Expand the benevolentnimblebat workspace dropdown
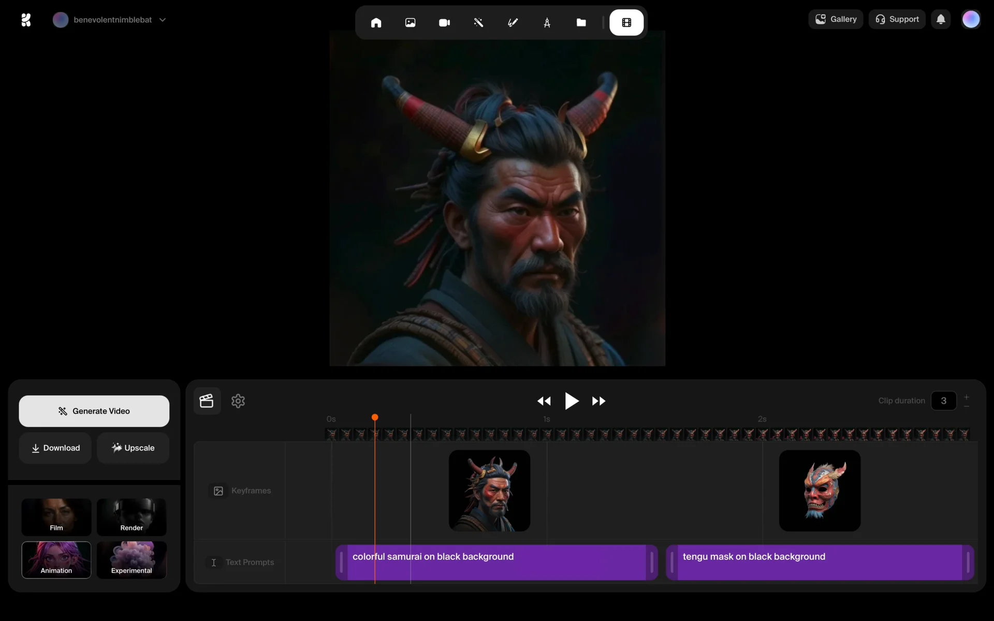Image resolution: width=994 pixels, height=621 pixels. 163,20
